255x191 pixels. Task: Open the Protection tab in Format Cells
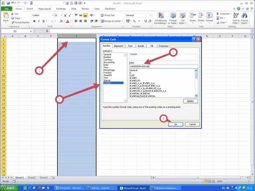(x=163, y=46)
